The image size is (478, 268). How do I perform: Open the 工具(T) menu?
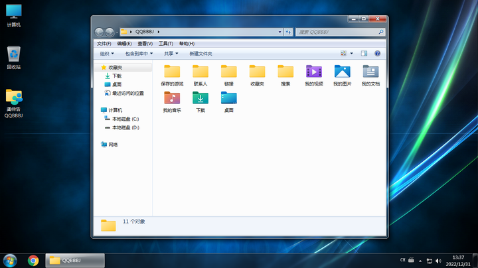tap(166, 44)
